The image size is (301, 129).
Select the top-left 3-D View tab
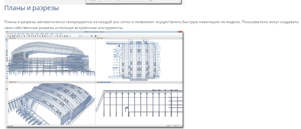click(x=13, y=39)
